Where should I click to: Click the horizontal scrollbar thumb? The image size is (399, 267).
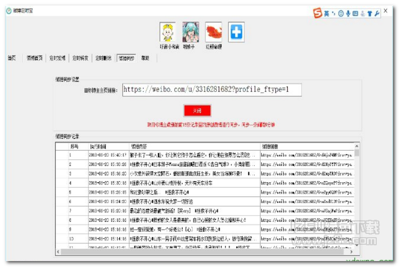pyautogui.click(x=202, y=252)
